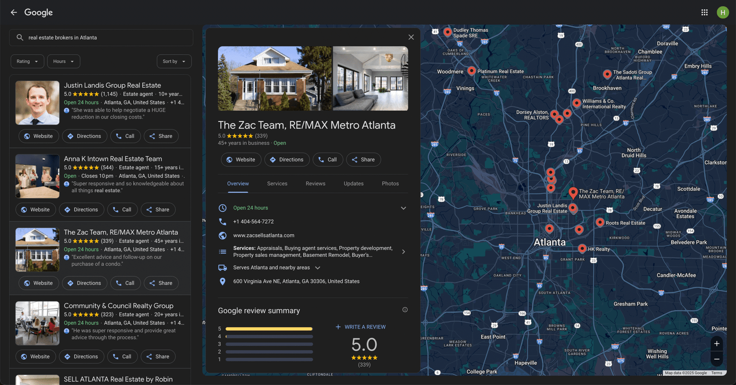The image size is (736, 385).
Task: Click Share button in the details panel
Action: point(363,159)
